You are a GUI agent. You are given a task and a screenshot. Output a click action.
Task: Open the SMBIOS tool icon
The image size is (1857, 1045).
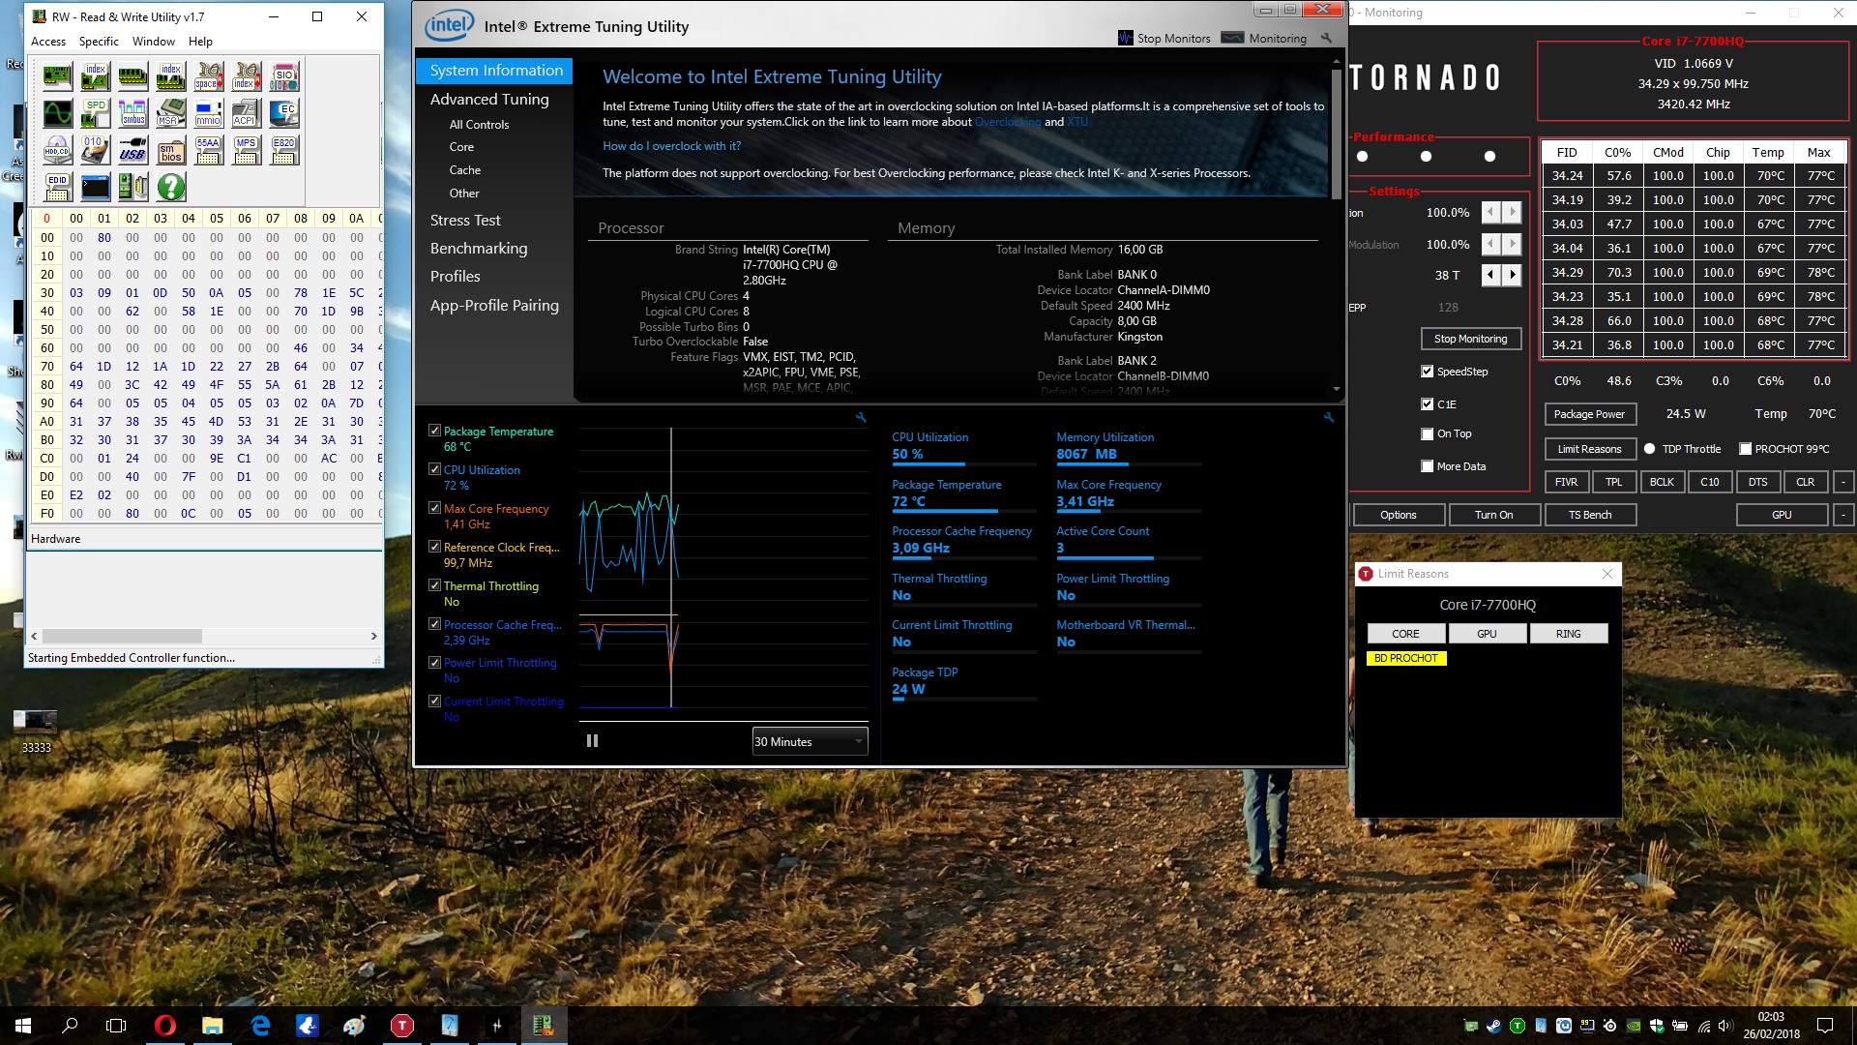[x=170, y=150]
